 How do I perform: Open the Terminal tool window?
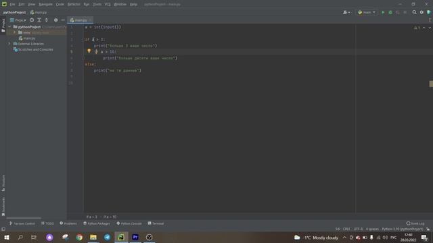click(156, 223)
